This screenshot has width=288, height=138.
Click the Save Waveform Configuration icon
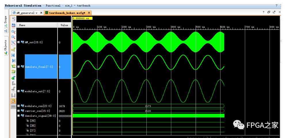click(13, 25)
